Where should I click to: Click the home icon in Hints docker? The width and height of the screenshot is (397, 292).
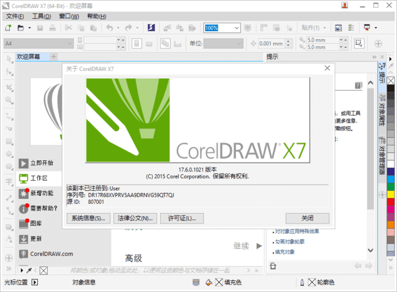tap(273, 266)
